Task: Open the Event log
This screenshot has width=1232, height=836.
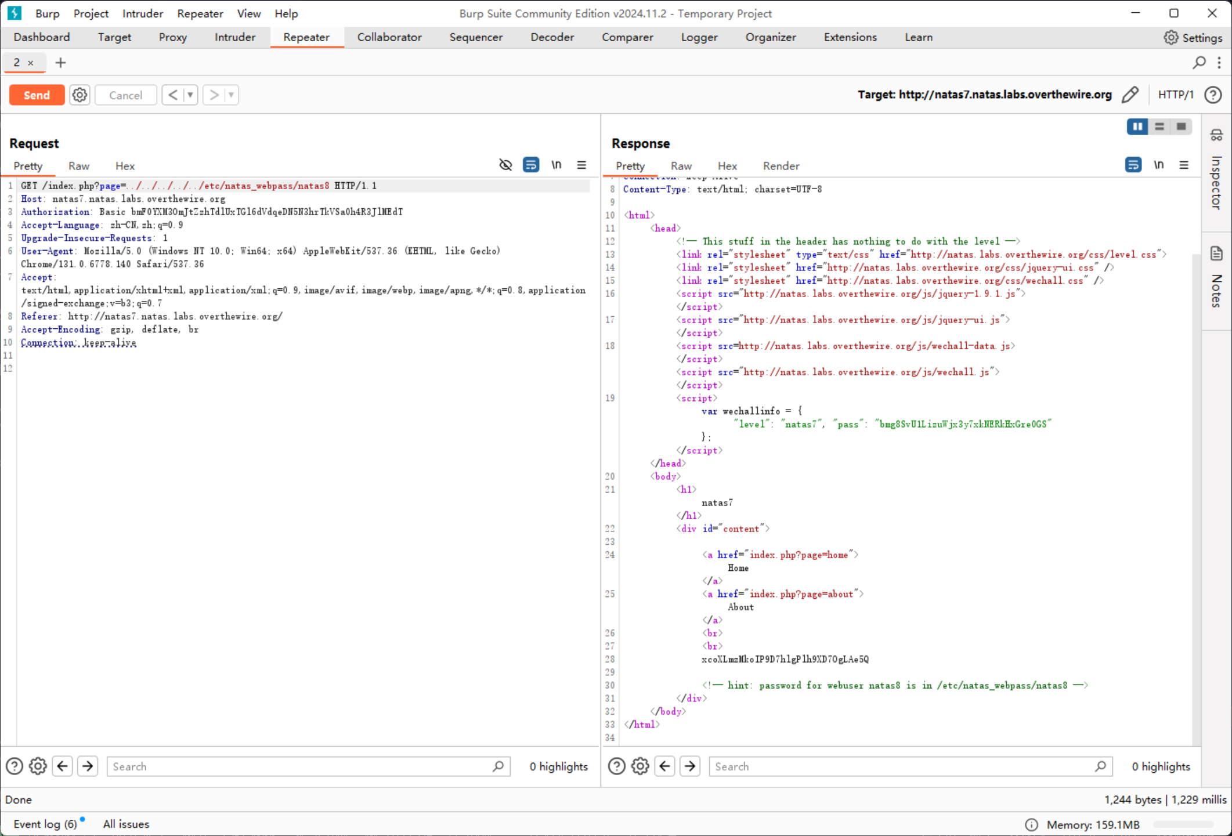Action: click(45, 824)
